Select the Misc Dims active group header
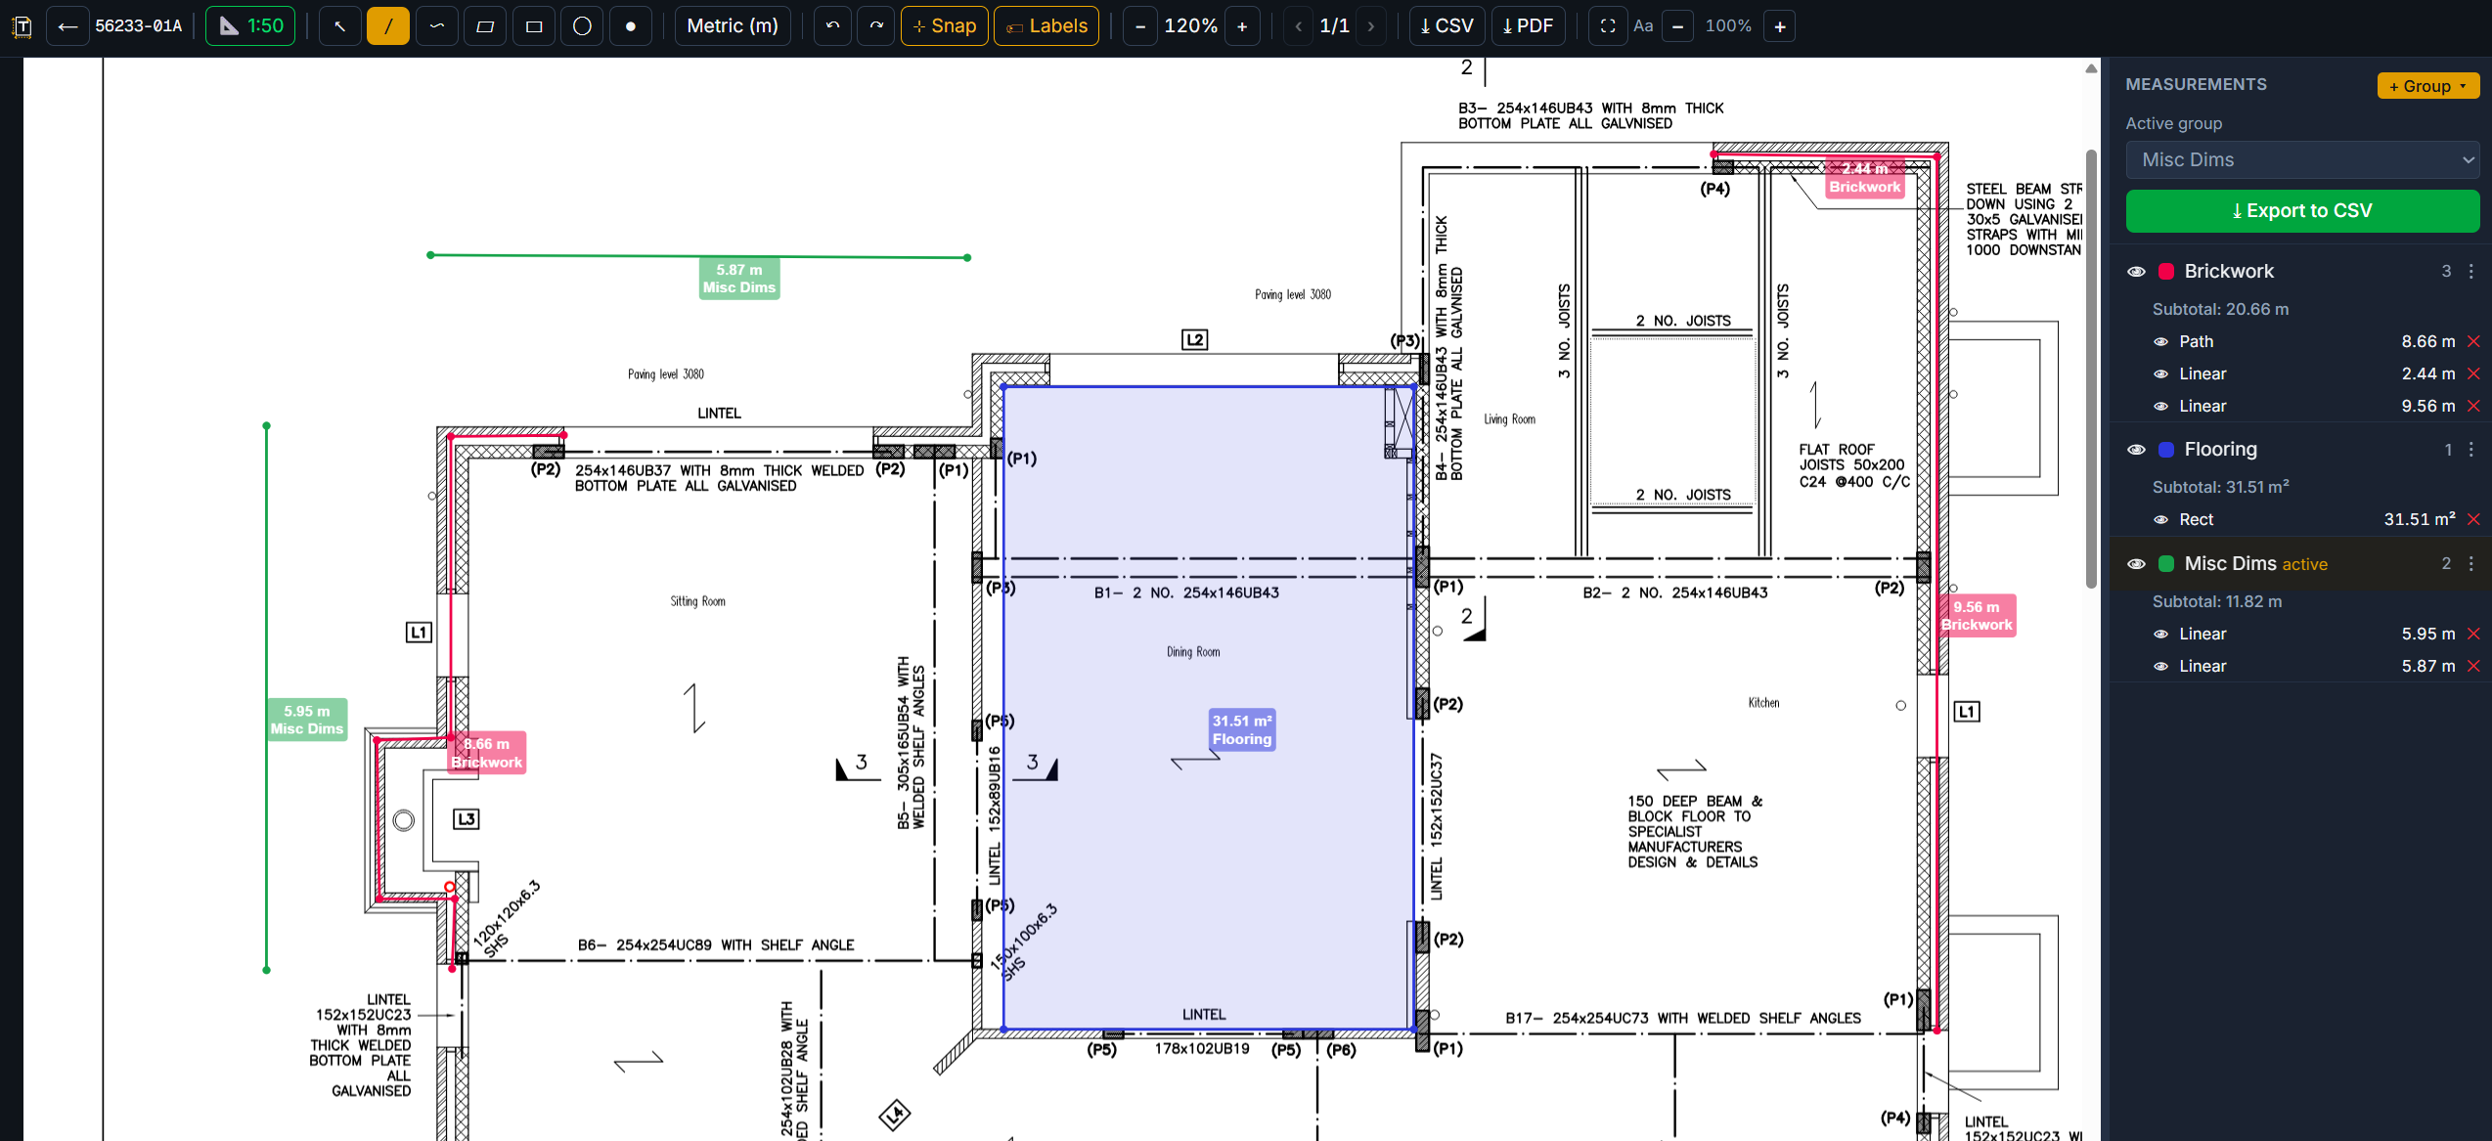 (2301, 564)
